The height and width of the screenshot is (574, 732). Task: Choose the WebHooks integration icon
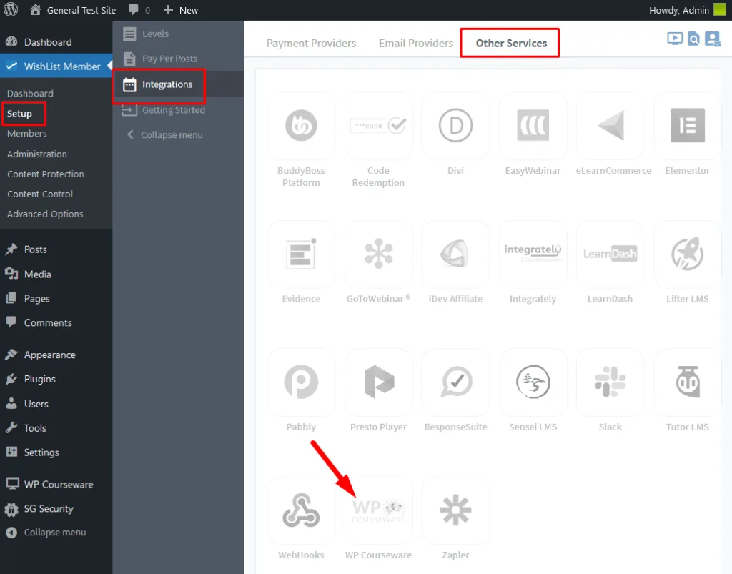pos(301,510)
